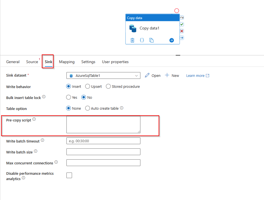The width and height of the screenshot is (264, 200).
Task: Select the green success checkmark icon
Action: 182,24
